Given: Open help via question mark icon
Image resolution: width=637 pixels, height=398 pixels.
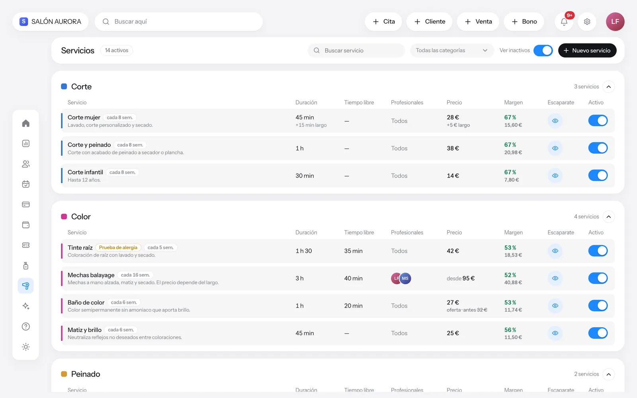Looking at the screenshot, I should point(26,326).
